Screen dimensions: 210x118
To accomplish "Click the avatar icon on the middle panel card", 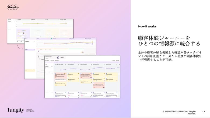I will 83,52.
